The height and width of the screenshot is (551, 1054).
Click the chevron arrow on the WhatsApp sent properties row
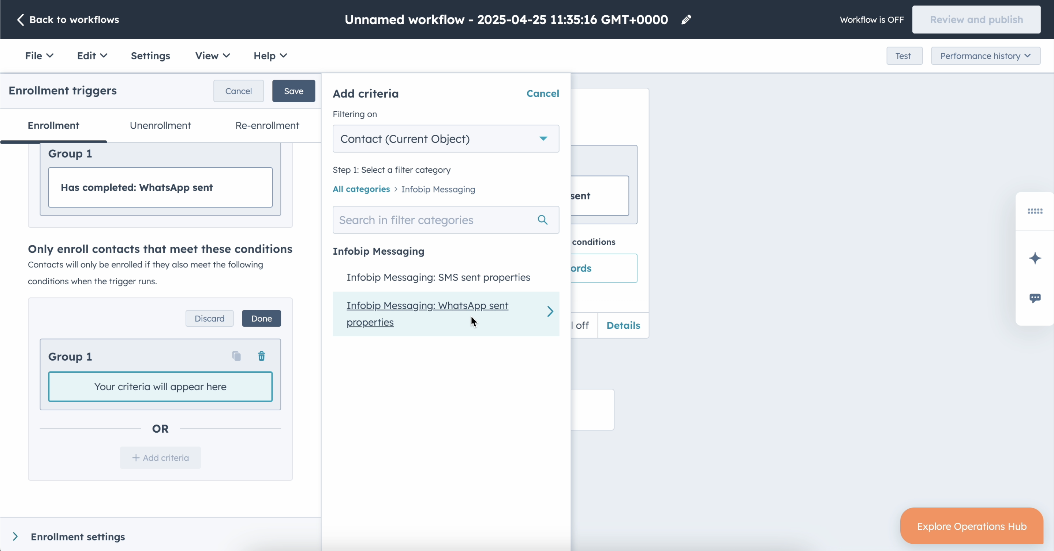click(x=550, y=312)
